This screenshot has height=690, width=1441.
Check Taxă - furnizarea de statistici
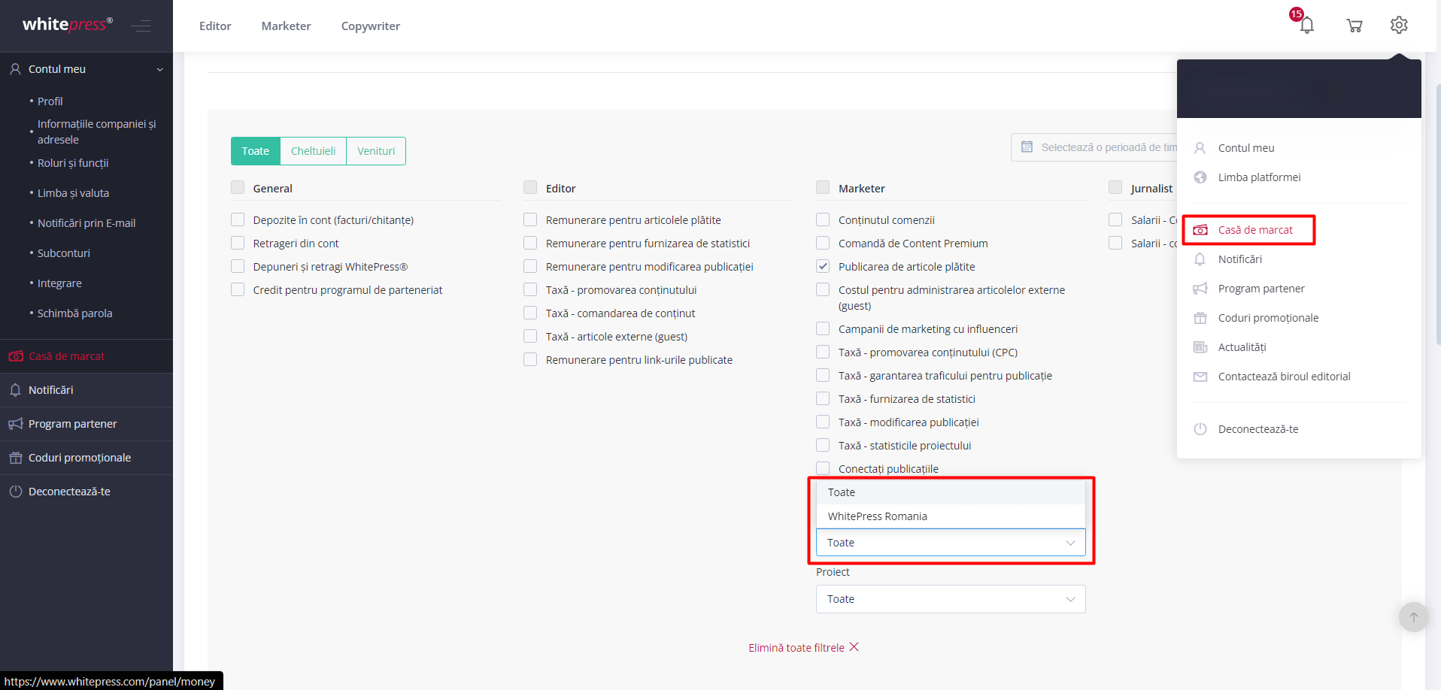823,398
